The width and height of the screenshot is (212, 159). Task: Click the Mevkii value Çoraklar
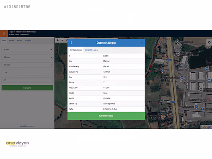click(107, 98)
